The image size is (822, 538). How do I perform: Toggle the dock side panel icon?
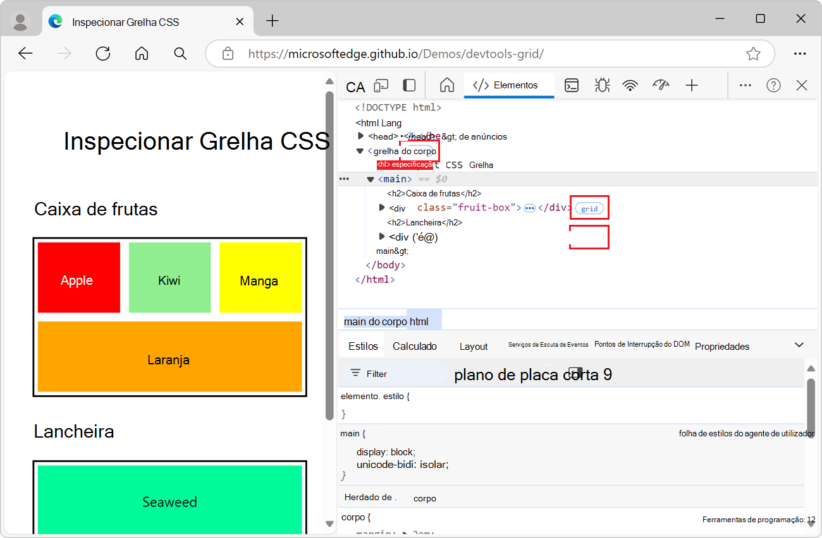[x=410, y=85]
